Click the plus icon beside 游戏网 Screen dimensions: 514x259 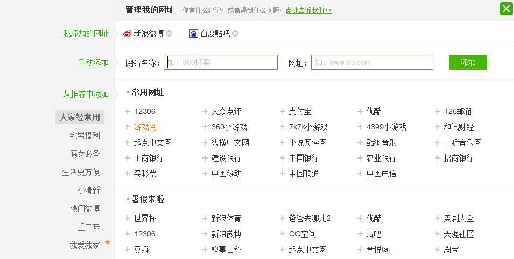click(128, 127)
